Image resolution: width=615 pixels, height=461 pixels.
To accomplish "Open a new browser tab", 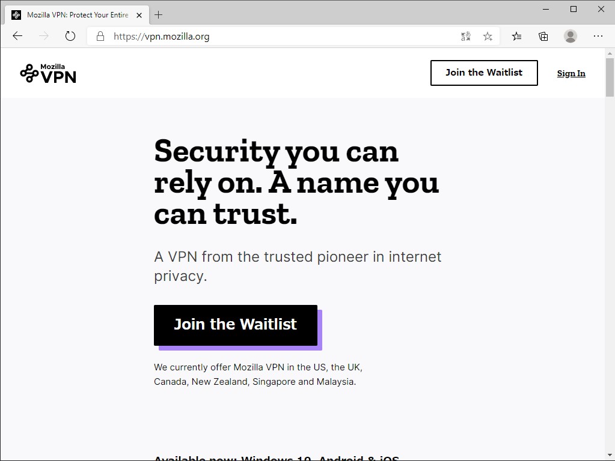I will tap(158, 14).
